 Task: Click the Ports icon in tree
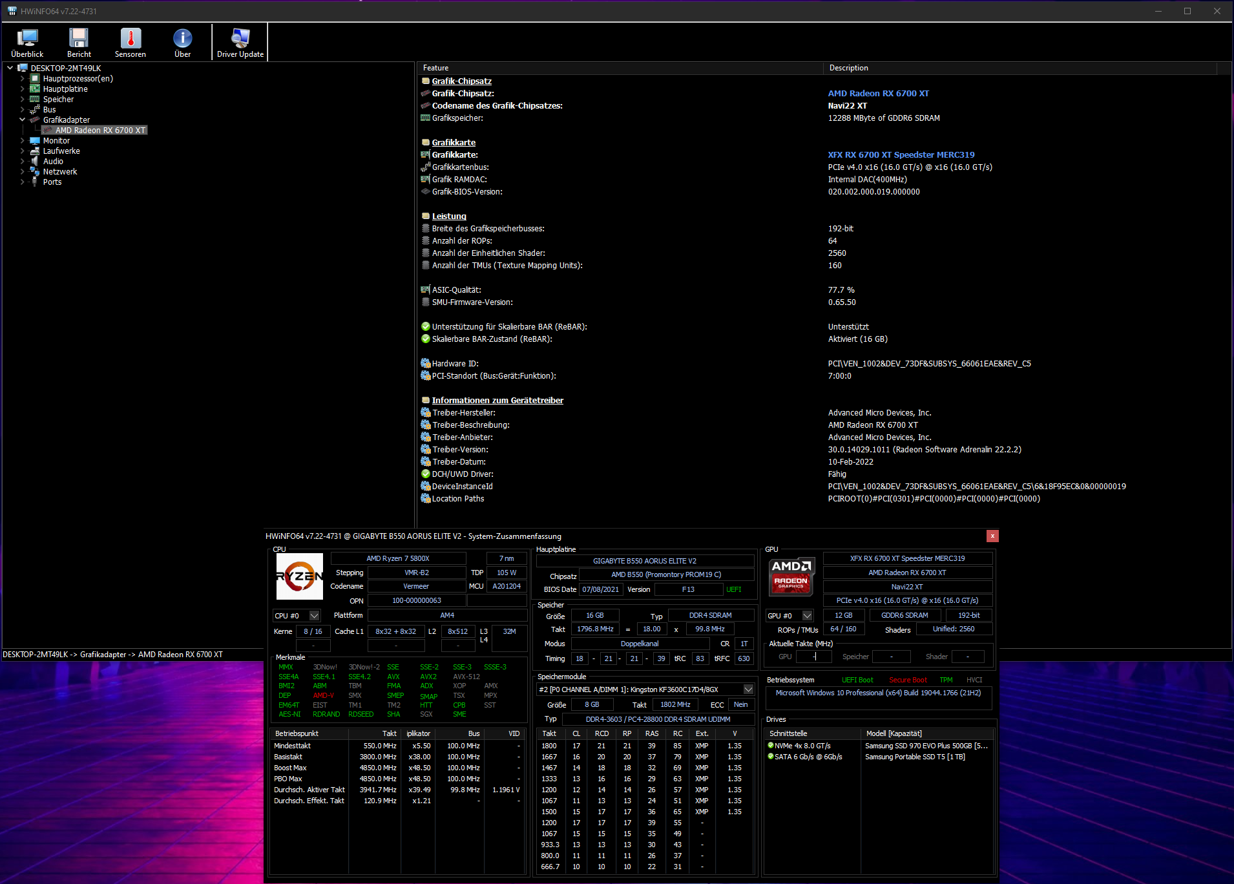point(35,182)
